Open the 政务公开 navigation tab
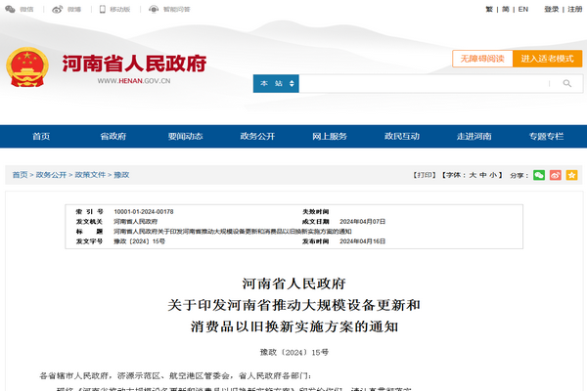Screen dimensions: 587x391 [257, 136]
